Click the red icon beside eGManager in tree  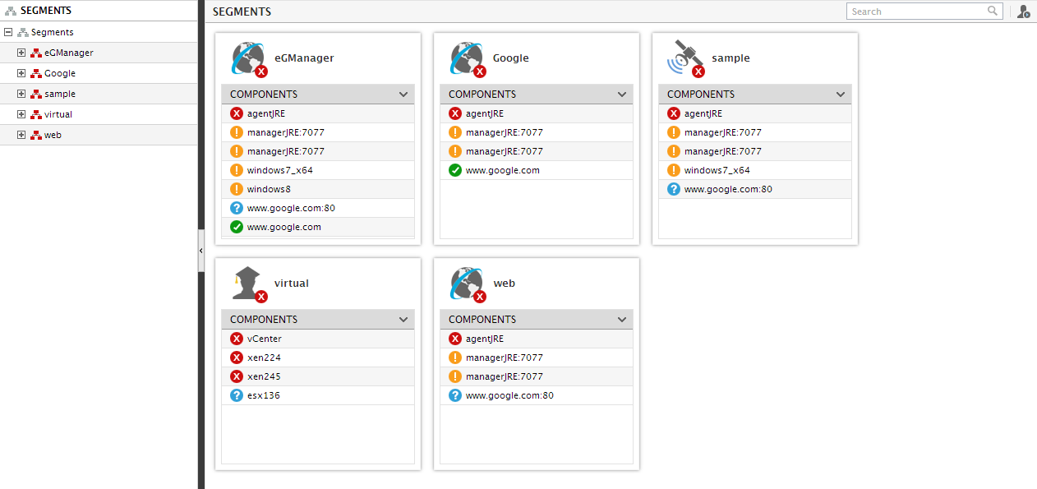(x=36, y=53)
